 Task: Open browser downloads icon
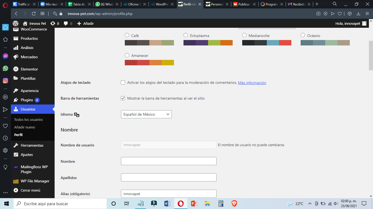[x=359, y=14]
